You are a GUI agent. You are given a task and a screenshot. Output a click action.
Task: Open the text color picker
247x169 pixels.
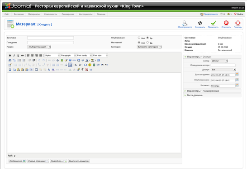(87, 60)
